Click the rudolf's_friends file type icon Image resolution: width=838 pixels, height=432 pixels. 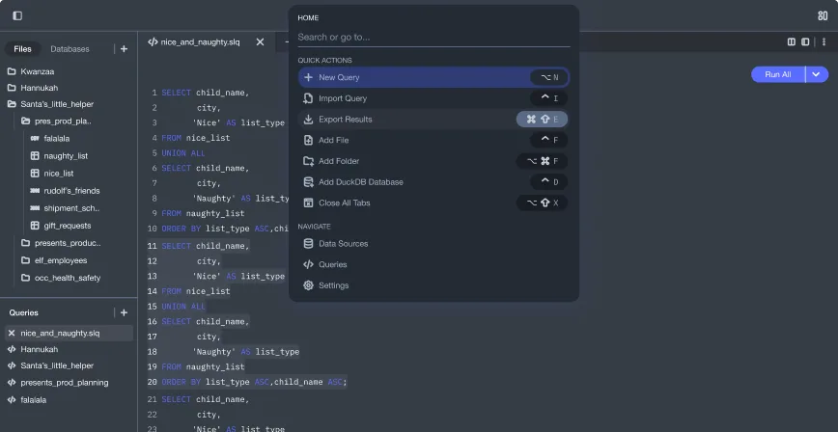tap(35, 191)
